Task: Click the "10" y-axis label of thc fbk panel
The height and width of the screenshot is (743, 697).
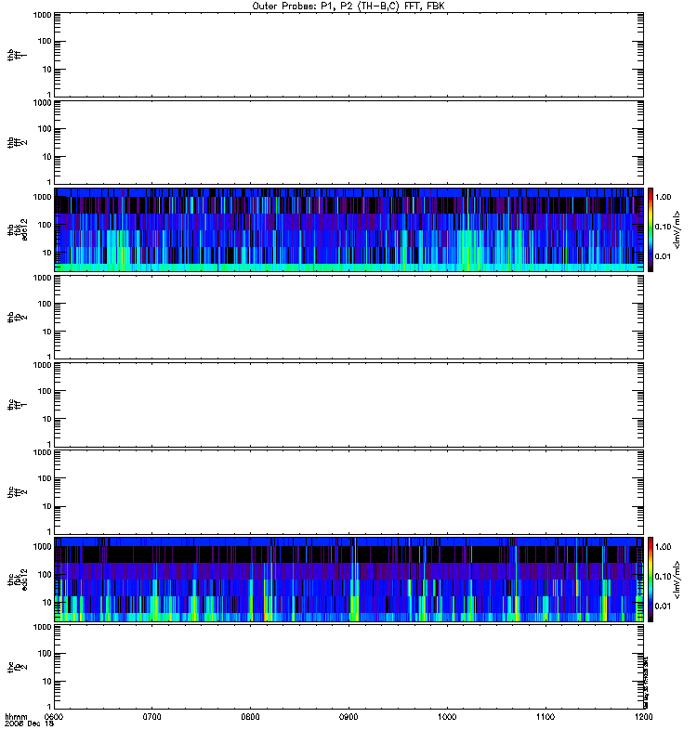Action: 46,602
